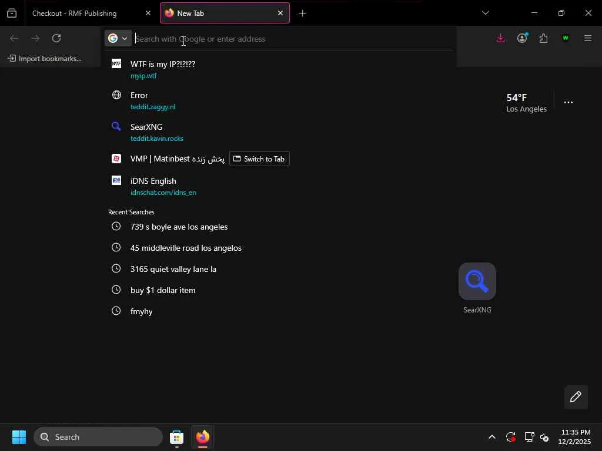Viewport: 602px width, 451px height.
Task: Open the Firefox account menu
Action: [x=522, y=38]
